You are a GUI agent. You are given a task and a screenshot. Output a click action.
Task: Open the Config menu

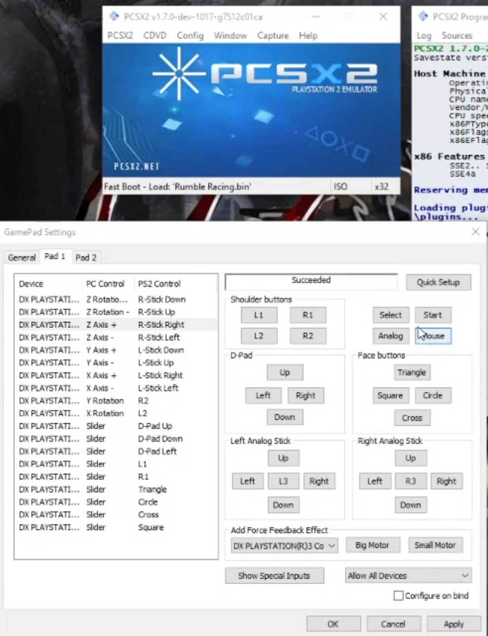pos(190,36)
